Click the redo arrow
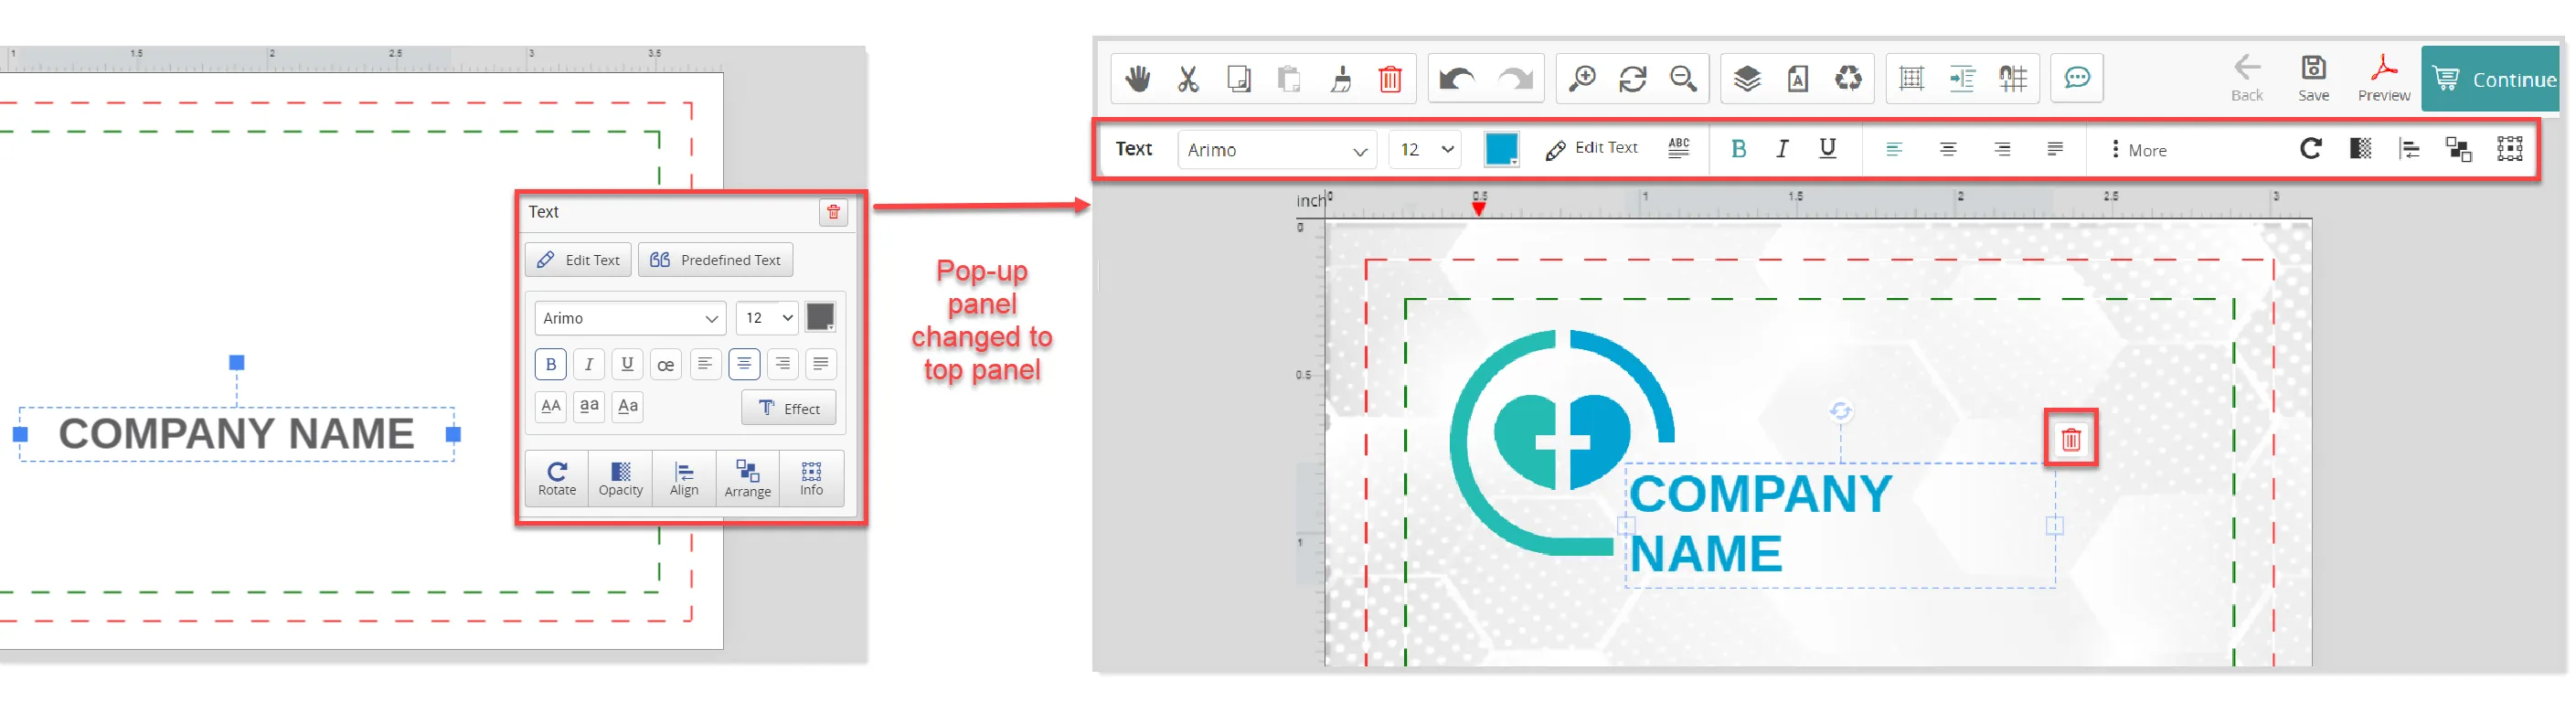Viewport: 2576px width, 713px height. tap(1515, 79)
